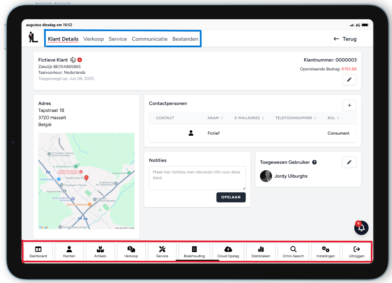The width and height of the screenshot is (392, 283).
Task: Sort contacts by Telefoonnummer column
Action: (x=296, y=118)
